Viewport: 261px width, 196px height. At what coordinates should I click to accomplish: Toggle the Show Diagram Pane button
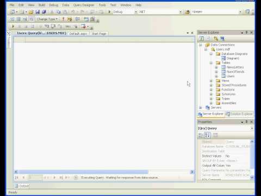12,19
